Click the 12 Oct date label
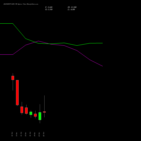The width and height of the screenshot is (141, 141). click(12, 134)
